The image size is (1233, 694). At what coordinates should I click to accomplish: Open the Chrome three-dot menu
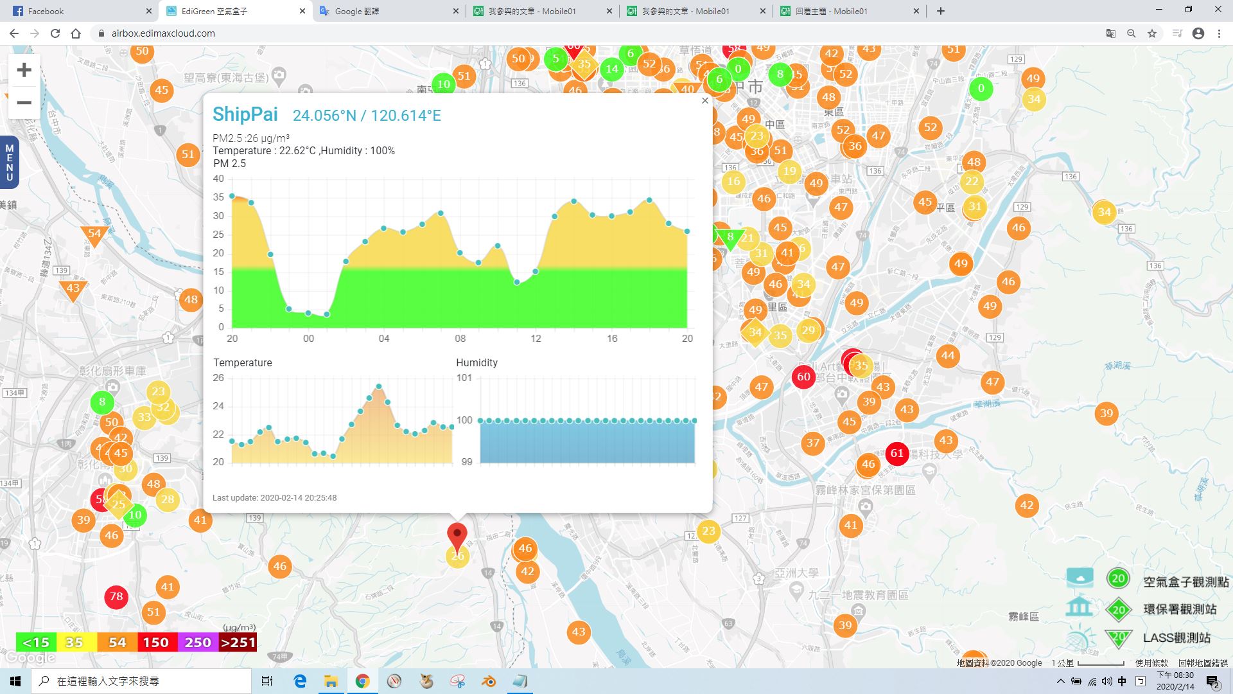(x=1219, y=33)
